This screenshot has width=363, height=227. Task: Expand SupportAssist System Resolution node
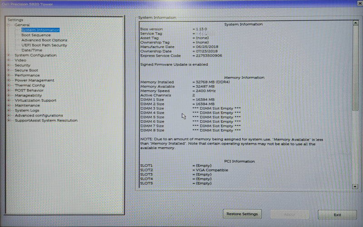click(x=9, y=121)
